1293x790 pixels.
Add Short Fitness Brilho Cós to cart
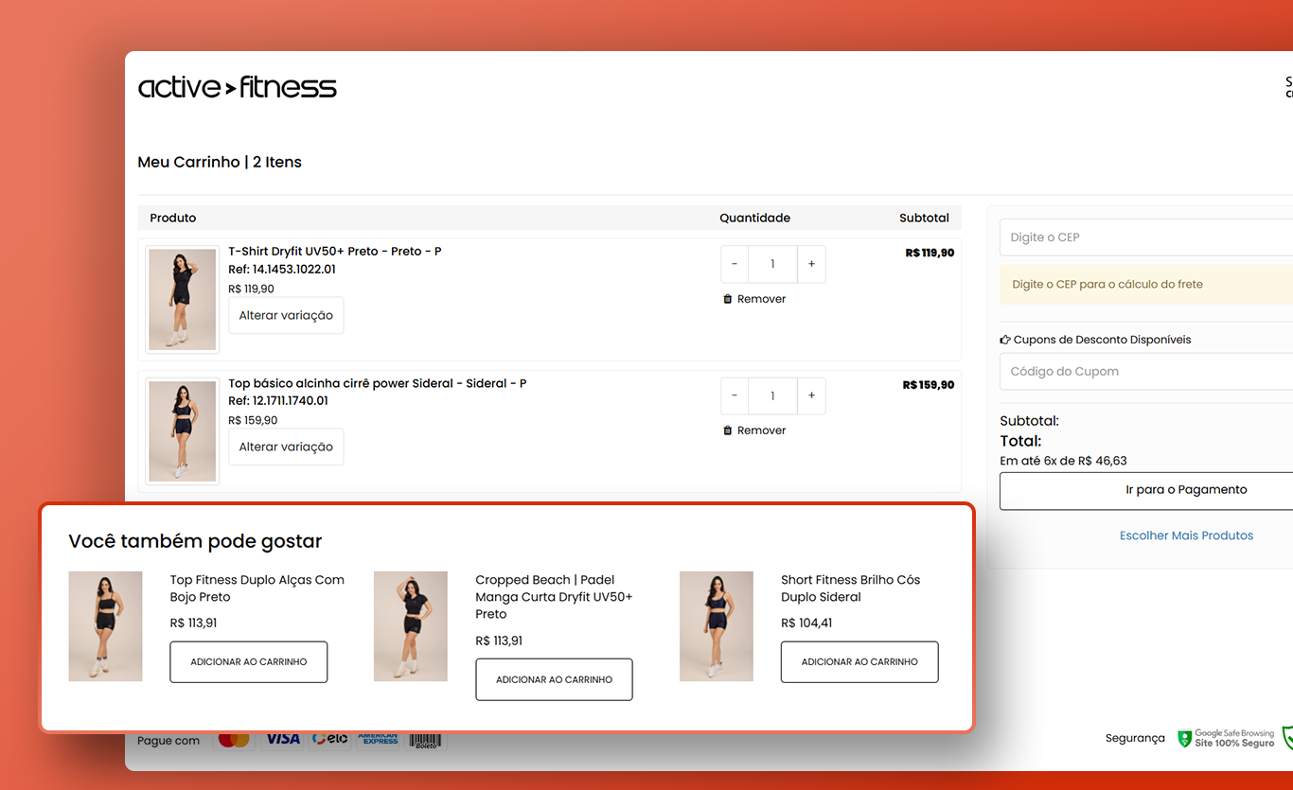pos(859,662)
